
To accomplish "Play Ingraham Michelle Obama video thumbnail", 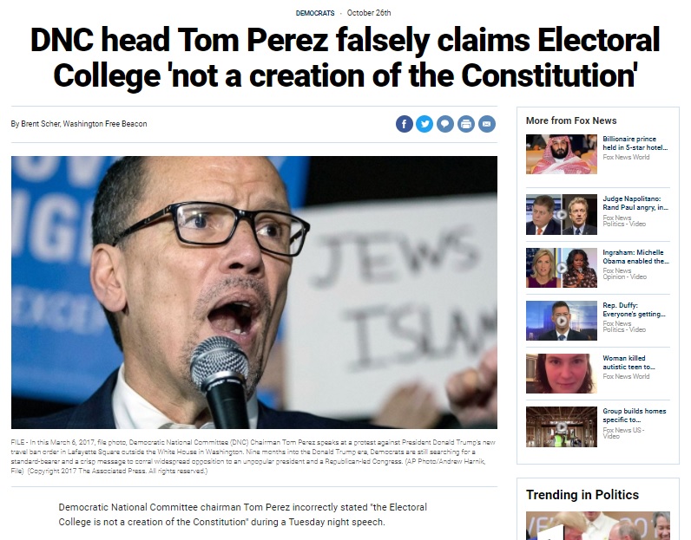I will point(562,268).
